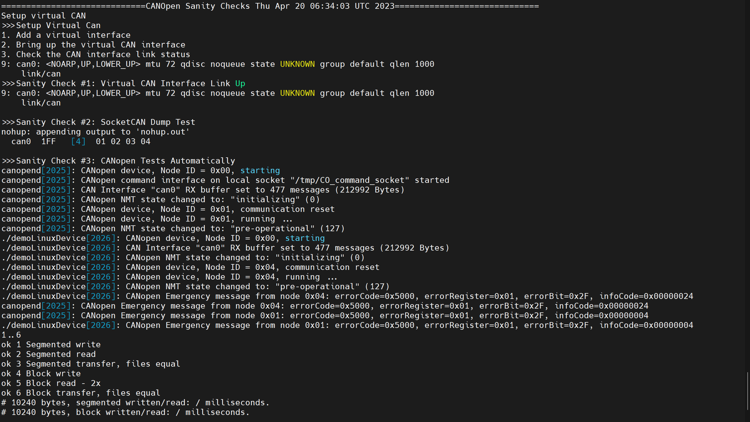Click the 'ok 3 Segmented transfer, files equal' line
The image size is (750, 422).
tap(91, 364)
